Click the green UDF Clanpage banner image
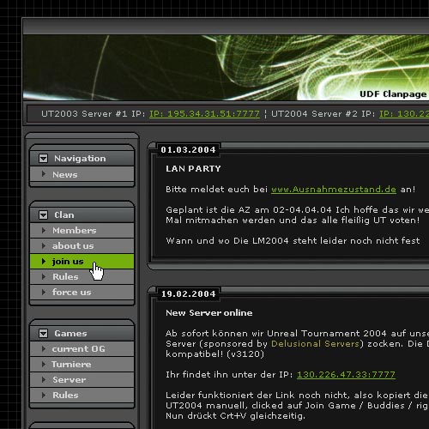 (226, 68)
